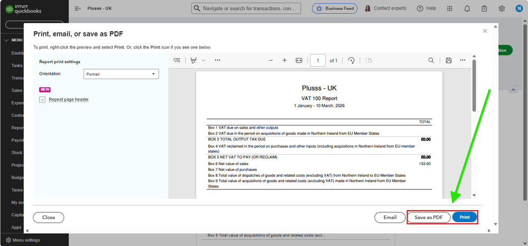Click the Plusss - UK company name in header

click(x=99, y=8)
